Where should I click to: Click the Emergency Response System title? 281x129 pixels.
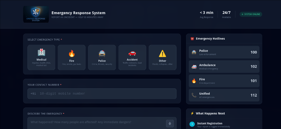78,13
